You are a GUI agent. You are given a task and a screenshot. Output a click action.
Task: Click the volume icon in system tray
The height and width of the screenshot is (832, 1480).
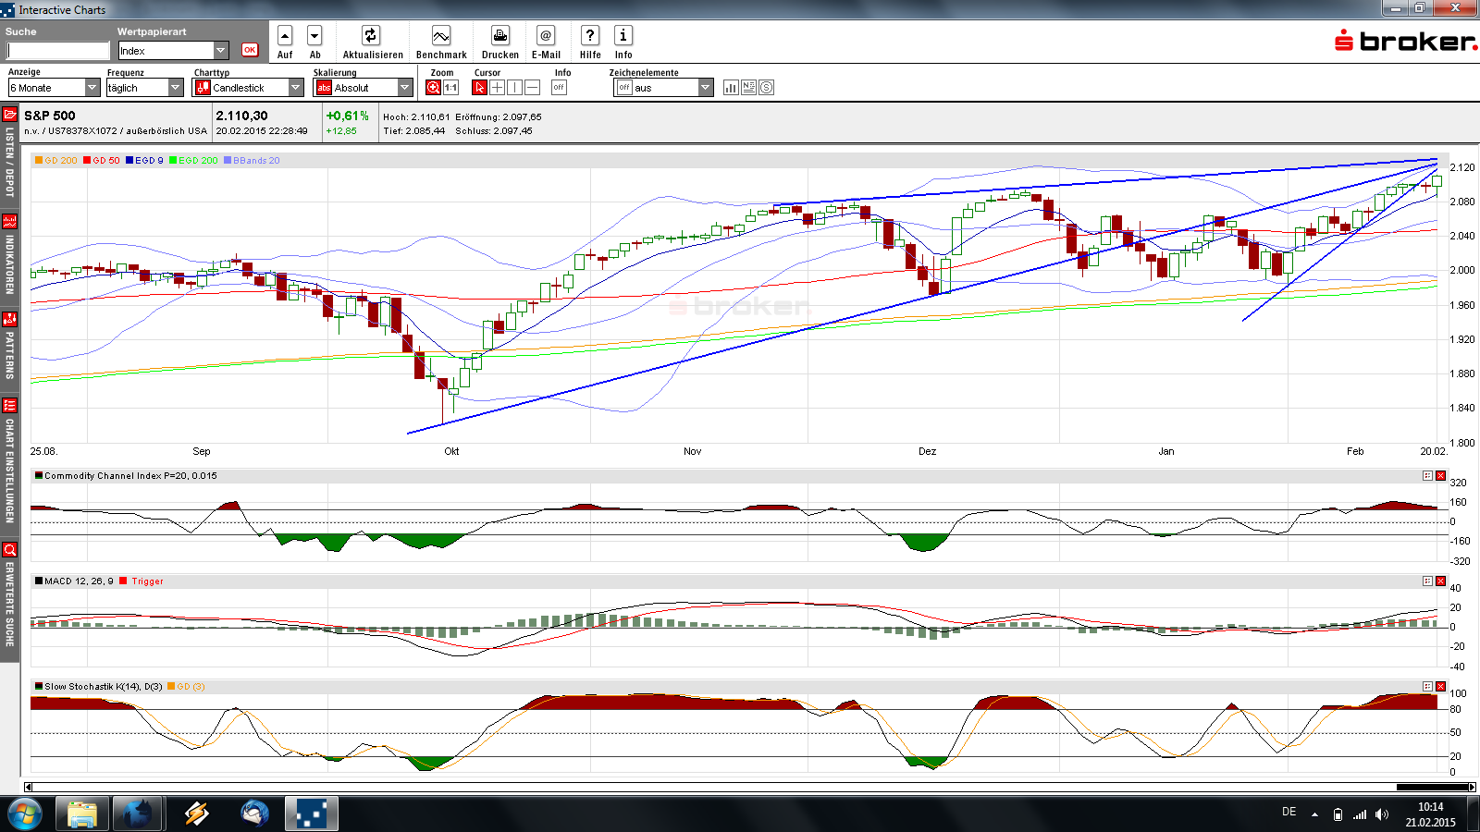pyautogui.click(x=1382, y=814)
